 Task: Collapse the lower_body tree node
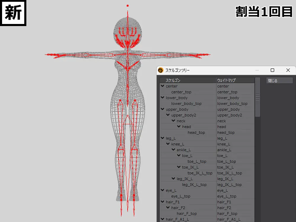(163, 98)
